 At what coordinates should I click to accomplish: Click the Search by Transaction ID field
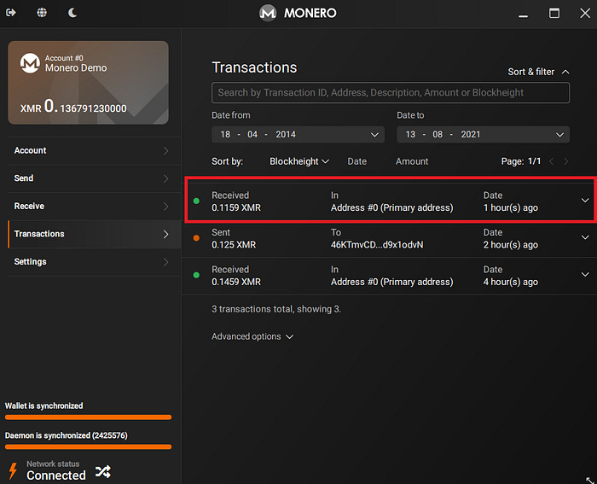pyautogui.click(x=391, y=92)
